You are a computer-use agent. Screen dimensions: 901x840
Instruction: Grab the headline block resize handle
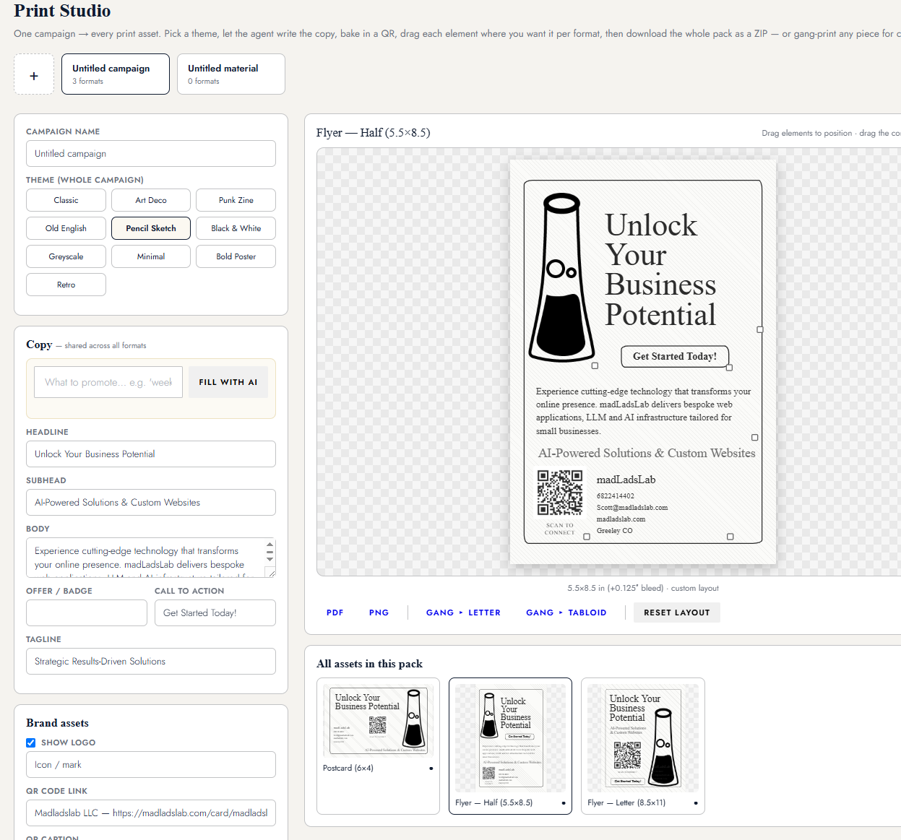click(760, 329)
